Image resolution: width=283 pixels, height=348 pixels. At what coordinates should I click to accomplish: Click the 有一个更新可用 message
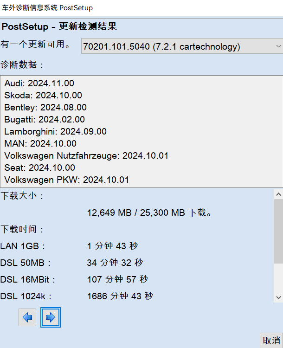pos(36,44)
